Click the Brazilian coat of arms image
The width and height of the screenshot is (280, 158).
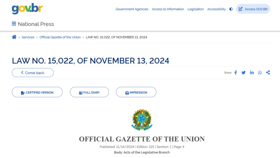coord(142,119)
